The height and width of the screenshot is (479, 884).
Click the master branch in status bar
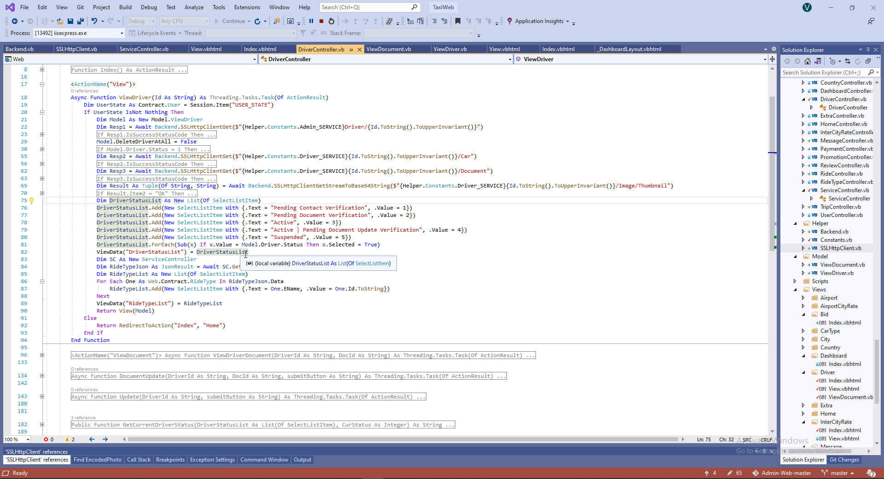838,473
